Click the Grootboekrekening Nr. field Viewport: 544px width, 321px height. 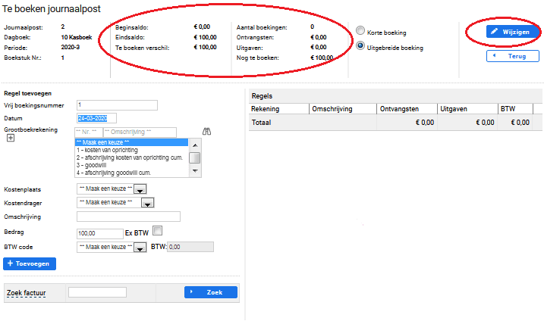(89, 132)
